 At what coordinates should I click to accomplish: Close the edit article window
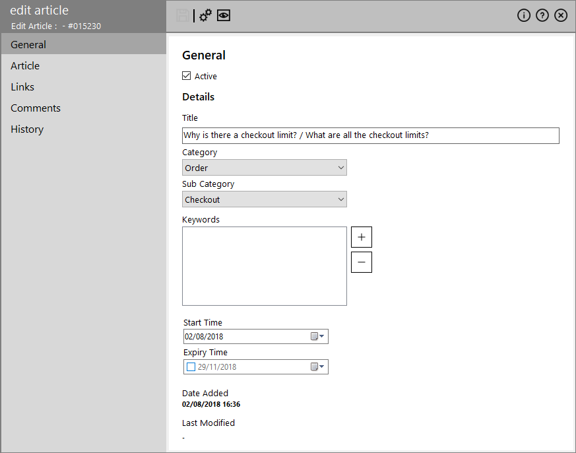click(x=561, y=15)
